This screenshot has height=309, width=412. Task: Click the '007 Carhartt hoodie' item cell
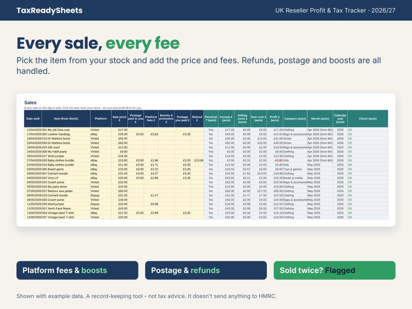(66, 174)
